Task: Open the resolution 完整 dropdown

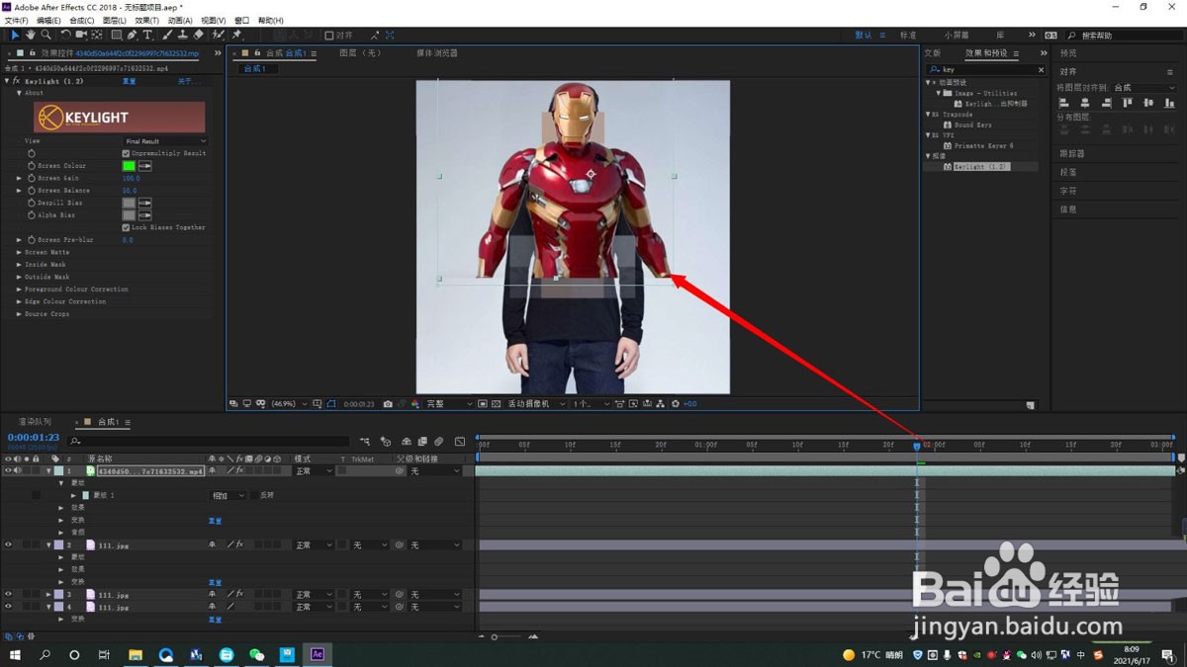Action: point(449,404)
